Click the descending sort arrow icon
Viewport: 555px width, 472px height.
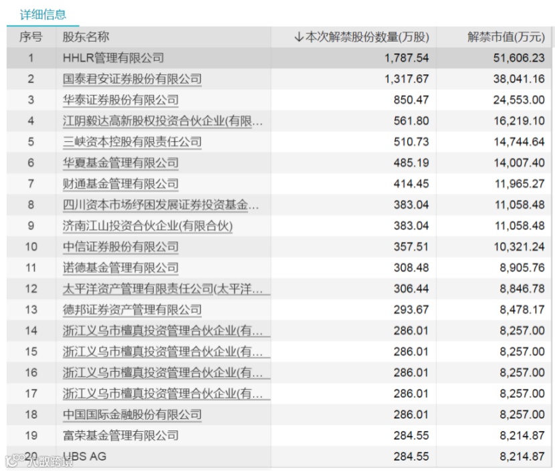299,37
